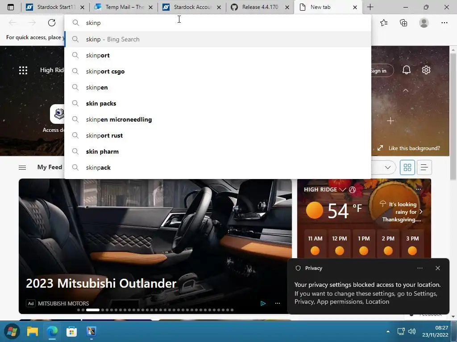The height and width of the screenshot is (342, 457).
Task: Select skinpen microneedling suggestion
Action: 218,119
